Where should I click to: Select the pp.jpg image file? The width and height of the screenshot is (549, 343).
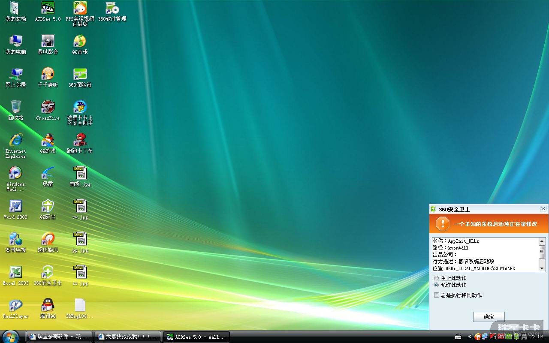click(80, 243)
